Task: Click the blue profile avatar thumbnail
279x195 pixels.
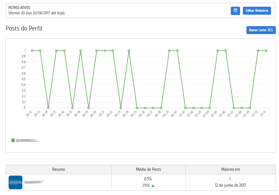Action: pyautogui.click(x=15, y=182)
